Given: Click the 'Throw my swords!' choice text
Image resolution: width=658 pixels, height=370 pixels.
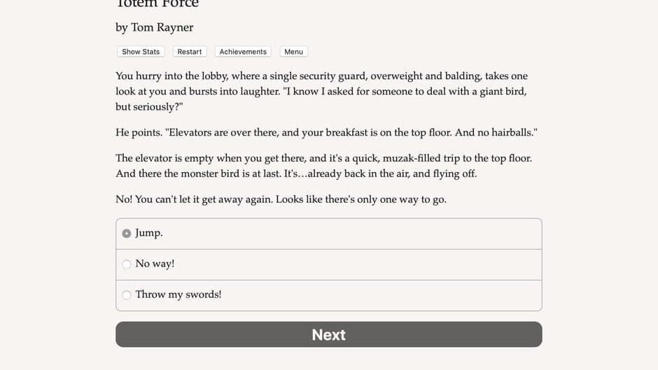Looking at the screenshot, I should pyautogui.click(x=178, y=294).
